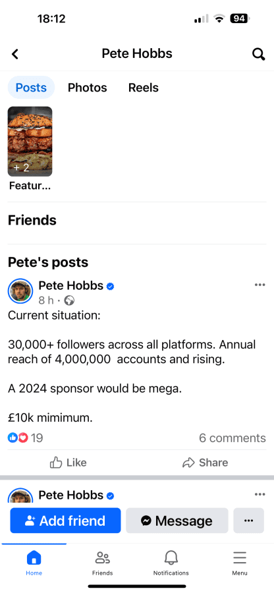Select the Posts tab
Viewport: 274px width, 593px height.
(x=32, y=88)
